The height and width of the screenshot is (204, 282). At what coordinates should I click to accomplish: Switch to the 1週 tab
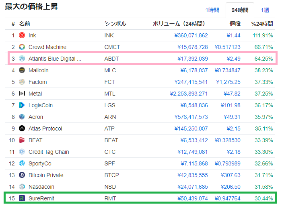(265, 10)
